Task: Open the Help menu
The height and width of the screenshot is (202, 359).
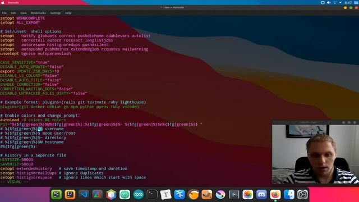Action: tap(68, 13)
